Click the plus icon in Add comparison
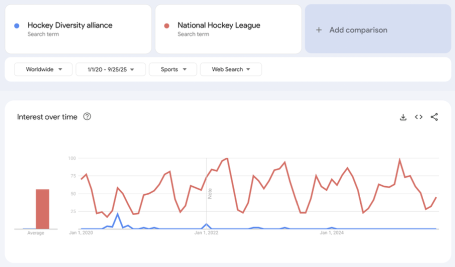This screenshot has width=455, height=267. click(318, 30)
